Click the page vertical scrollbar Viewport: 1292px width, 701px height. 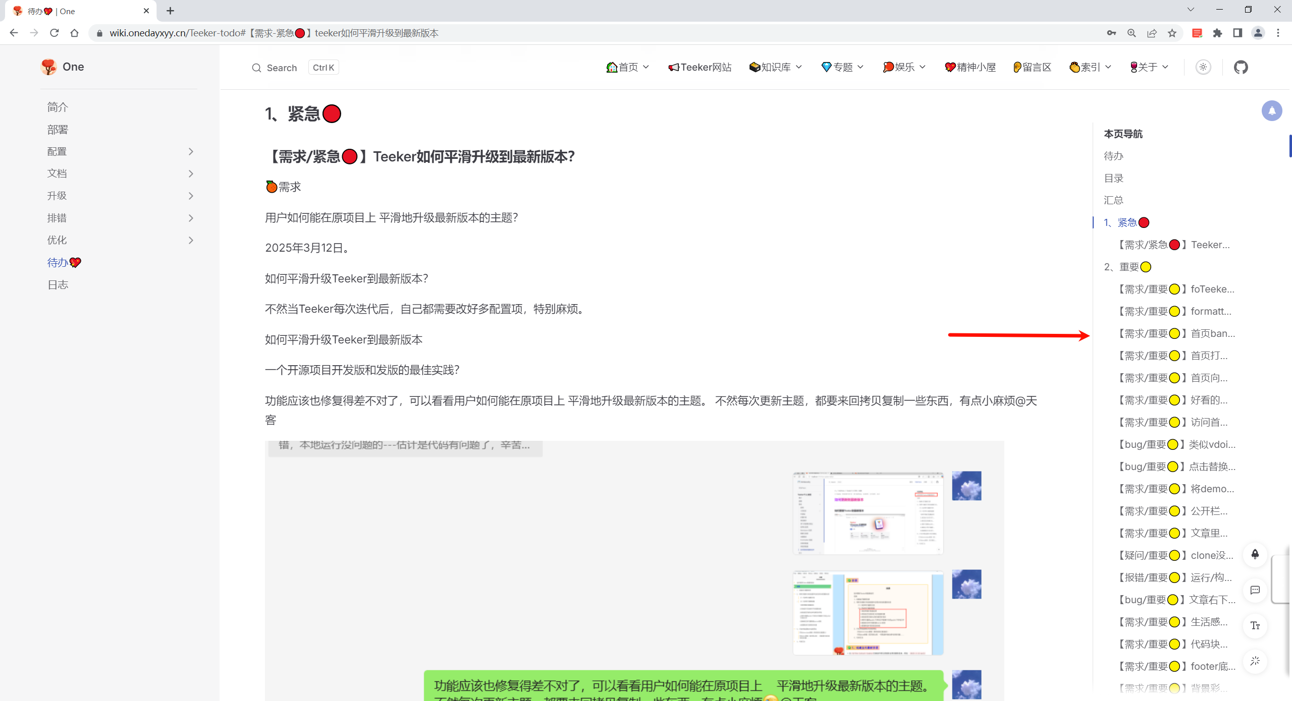[1289, 146]
